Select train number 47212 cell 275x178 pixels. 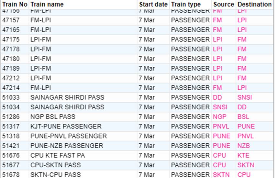pos(11,78)
